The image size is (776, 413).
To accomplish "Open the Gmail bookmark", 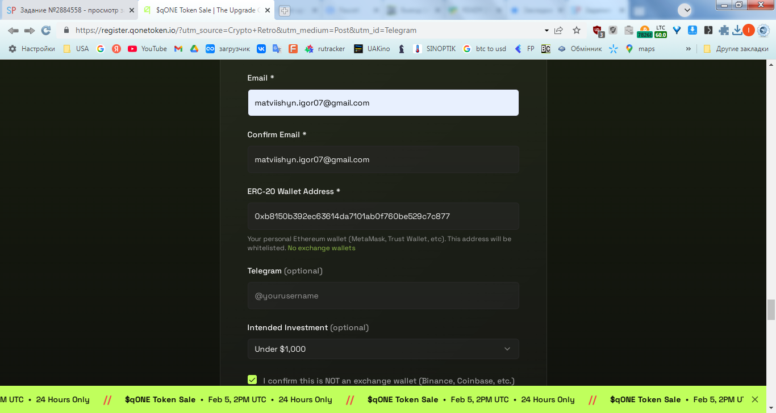I will 178,49.
